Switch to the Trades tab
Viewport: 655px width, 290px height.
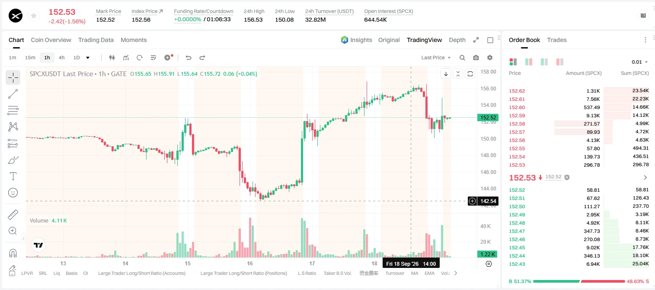pos(557,40)
